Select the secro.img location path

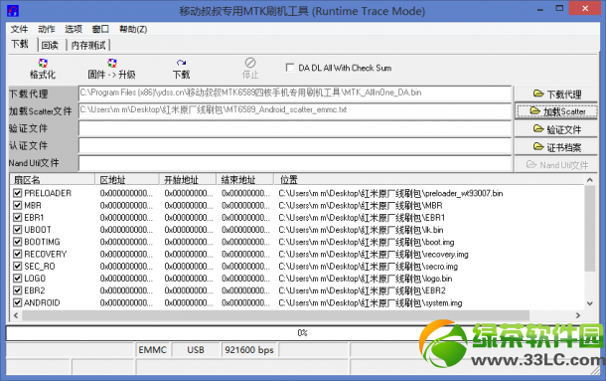[369, 266]
